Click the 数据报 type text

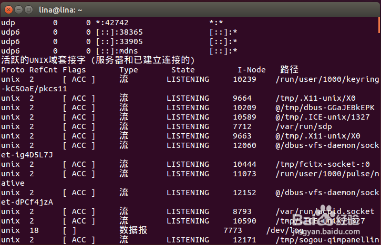point(133,230)
